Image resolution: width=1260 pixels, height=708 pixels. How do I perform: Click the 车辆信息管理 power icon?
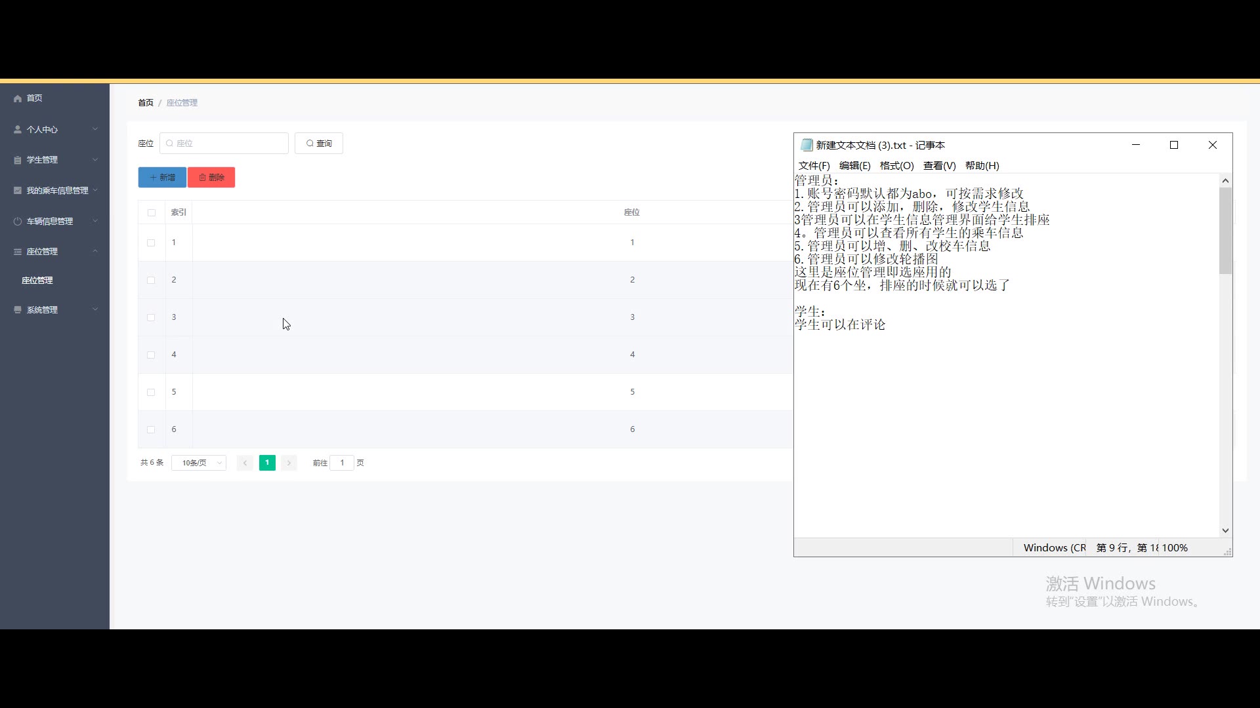click(18, 222)
